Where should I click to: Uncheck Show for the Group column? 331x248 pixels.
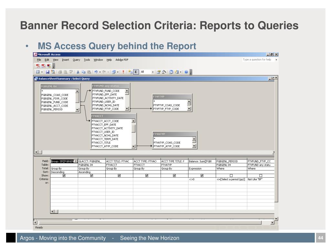tap(64, 175)
